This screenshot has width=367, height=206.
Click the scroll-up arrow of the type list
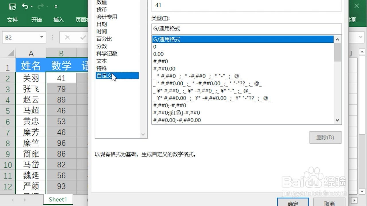click(x=337, y=39)
